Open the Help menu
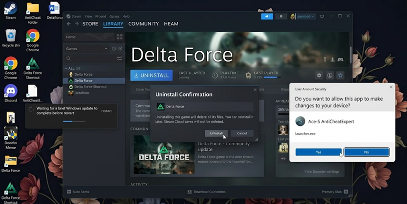This screenshot has height=204, width=407. [x=126, y=16]
